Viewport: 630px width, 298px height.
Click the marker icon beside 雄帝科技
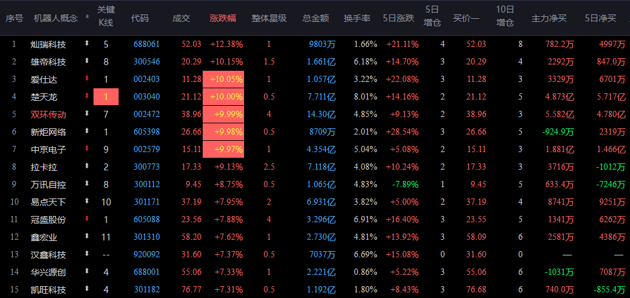pos(87,61)
